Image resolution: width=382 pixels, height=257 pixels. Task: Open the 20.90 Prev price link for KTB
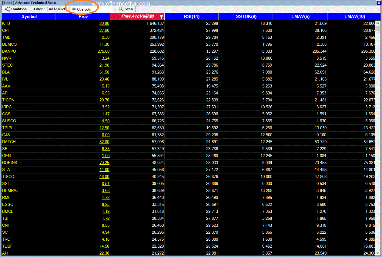click(104, 23)
